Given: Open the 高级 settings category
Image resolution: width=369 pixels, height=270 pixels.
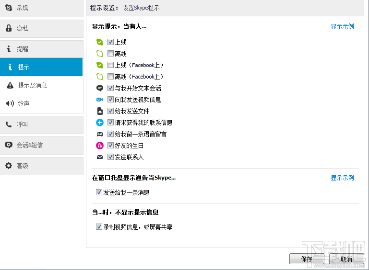Looking at the screenshot, I should tap(41, 166).
